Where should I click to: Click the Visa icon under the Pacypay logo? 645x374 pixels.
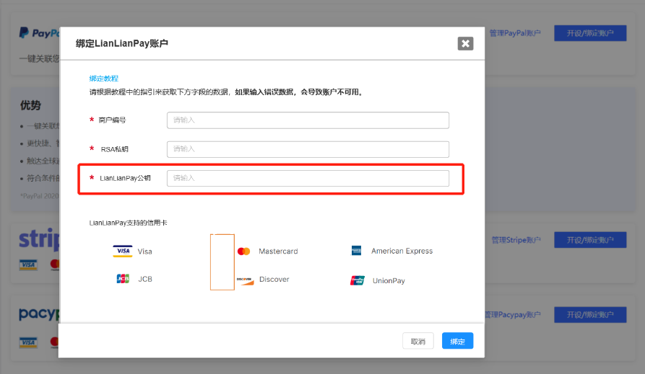[x=28, y=342]
